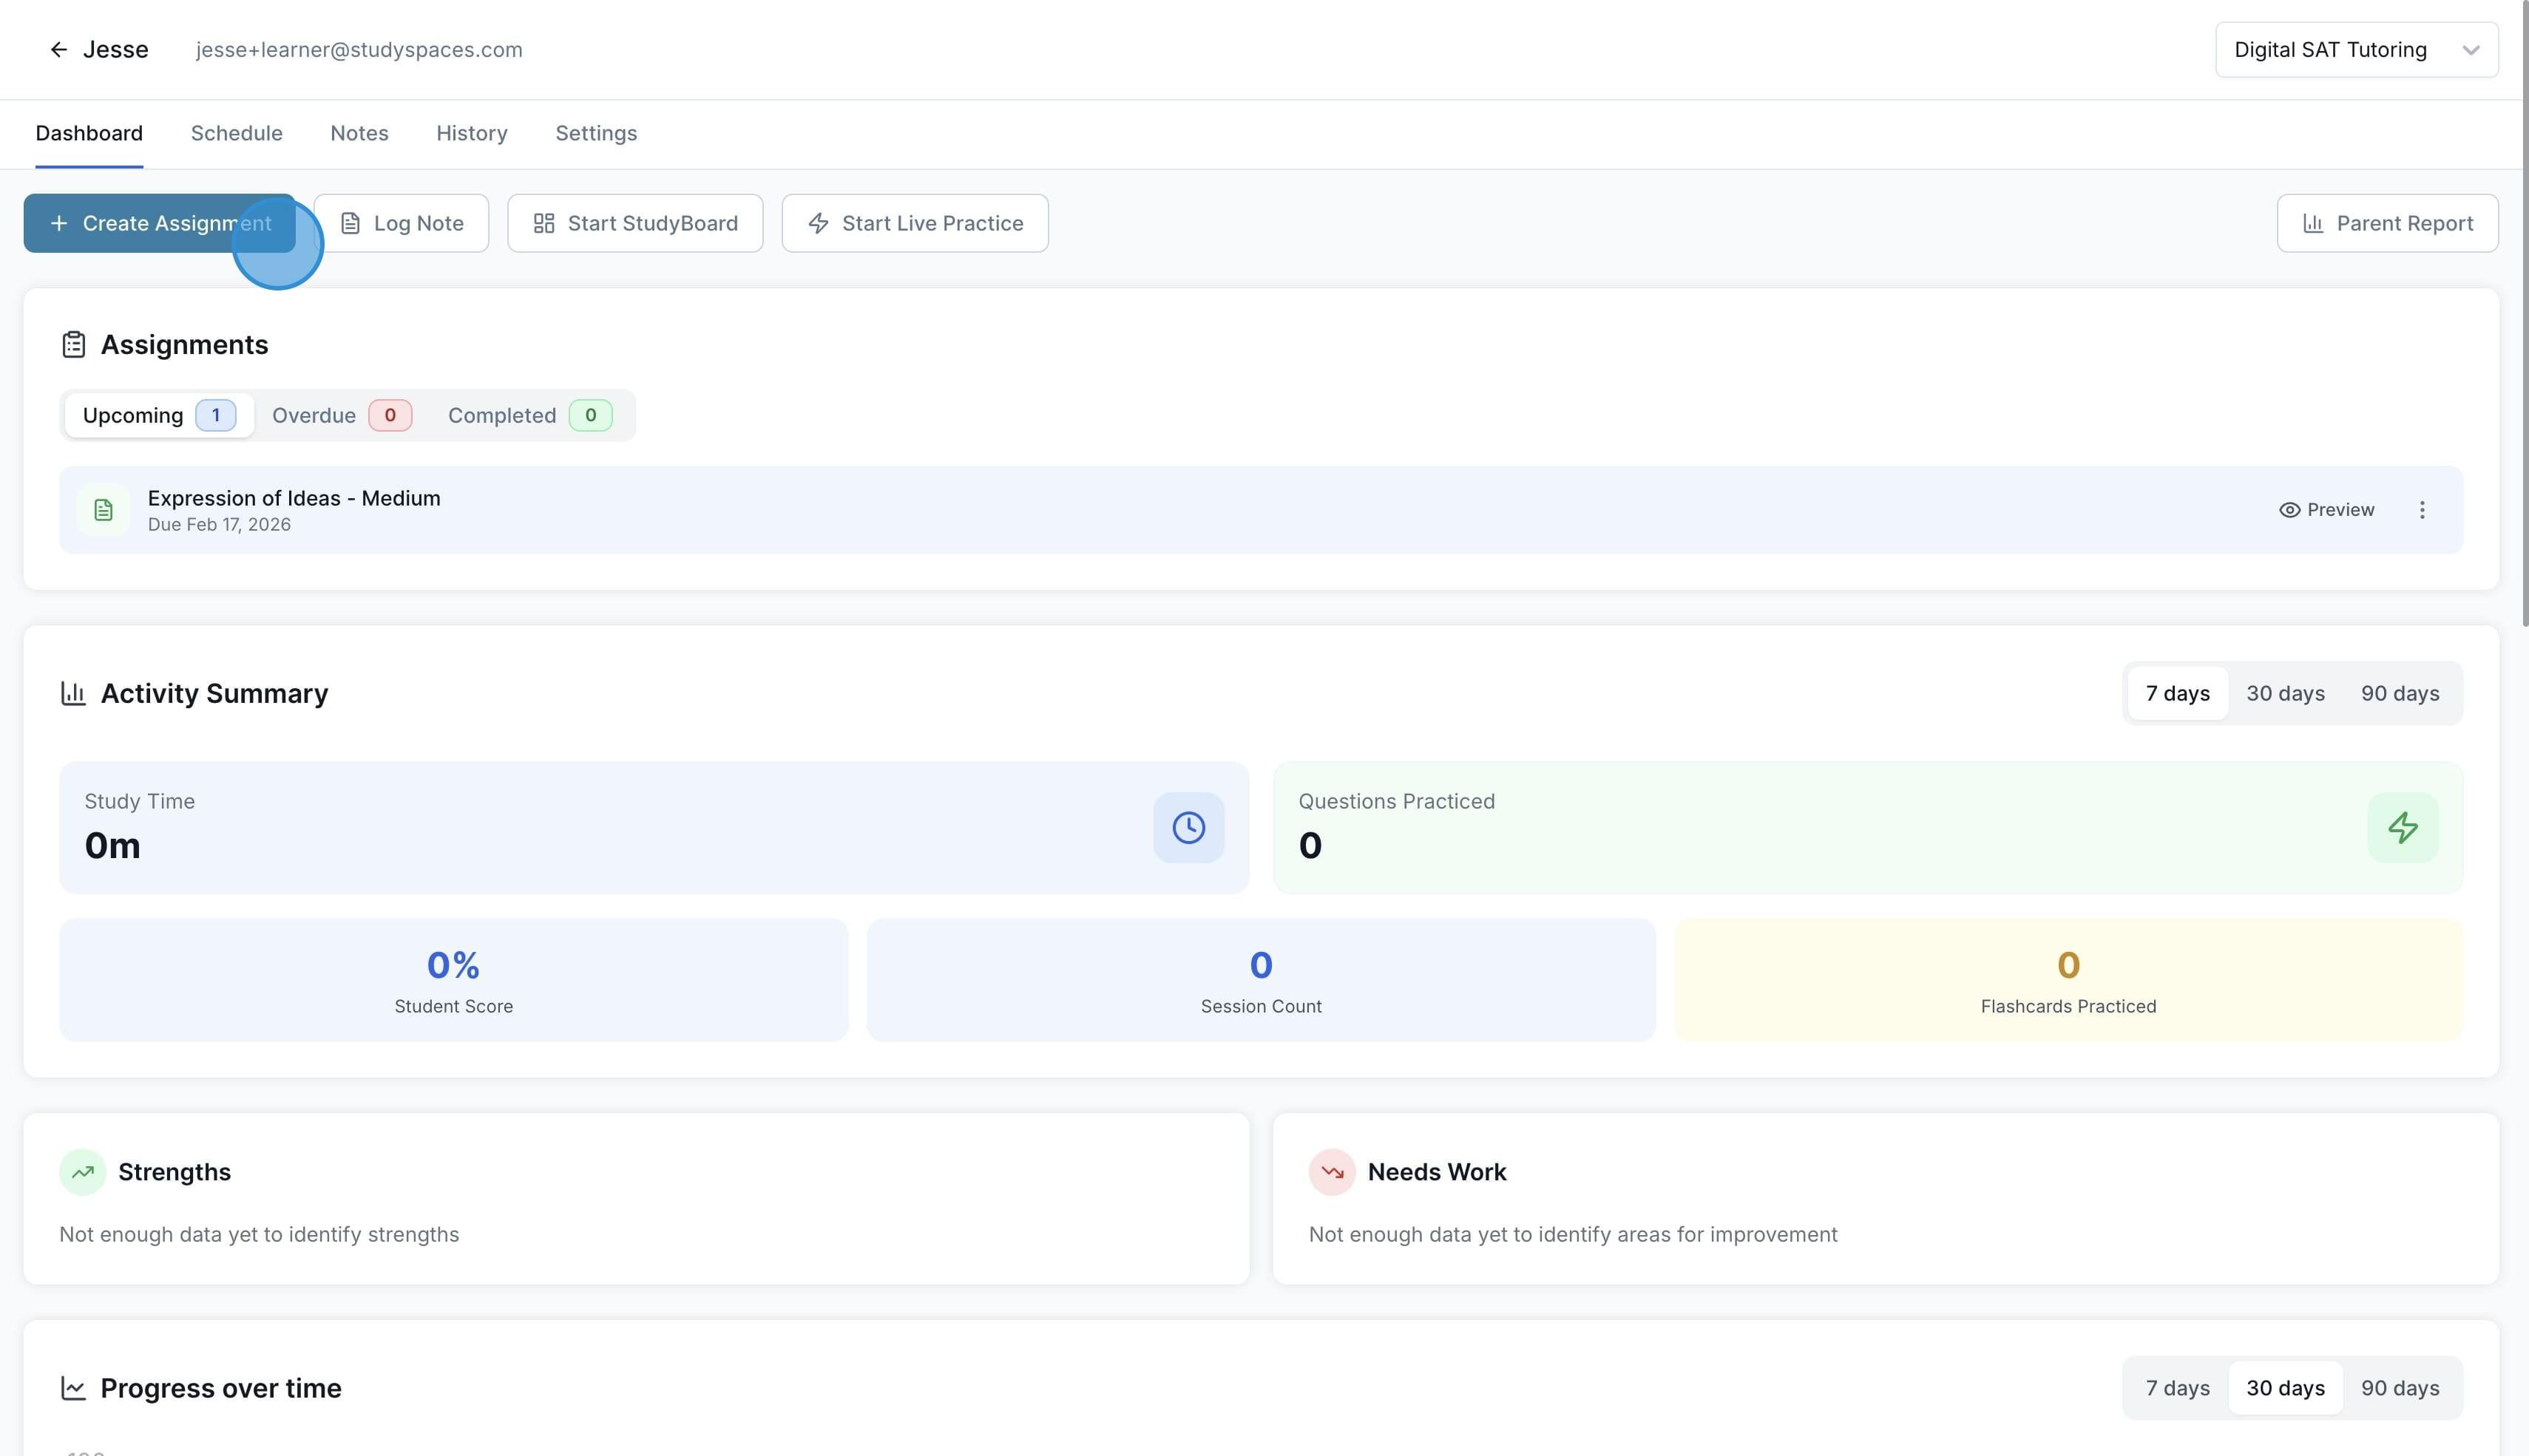
Task: Open the Schedule tab
Action: pos(237,134)
